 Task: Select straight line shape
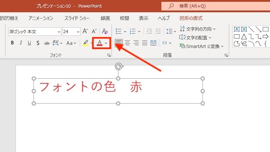point(251,29)
